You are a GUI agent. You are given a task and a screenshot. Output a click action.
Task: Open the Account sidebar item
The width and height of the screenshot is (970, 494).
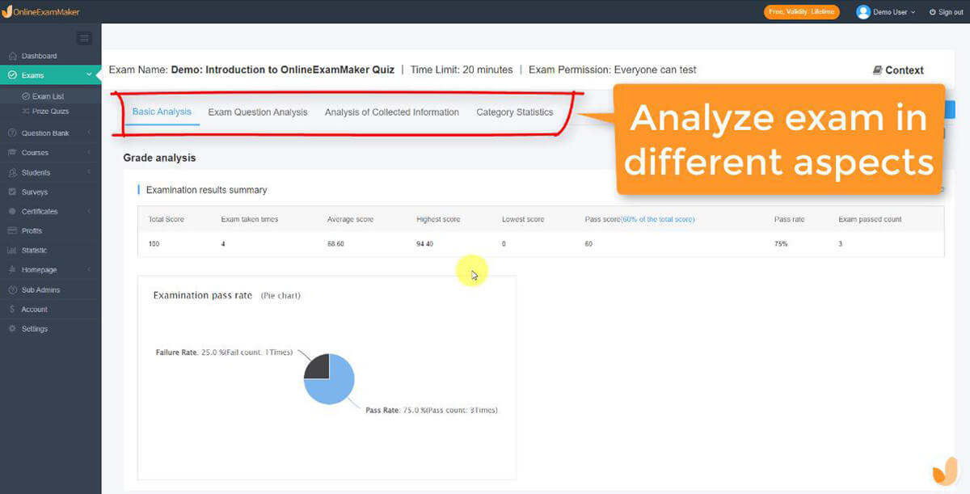point(34,310)
